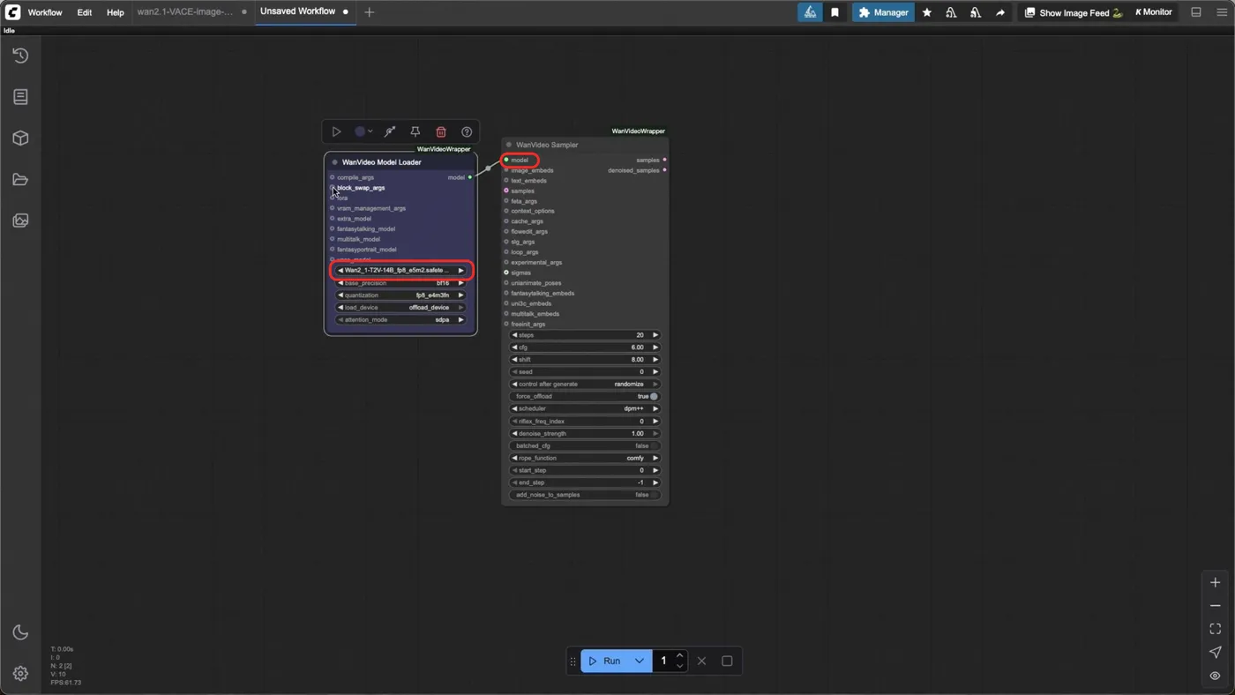Click the block_swap_args input slot
The height and width of the screenshot is (695, 1235).
[333, 188]
